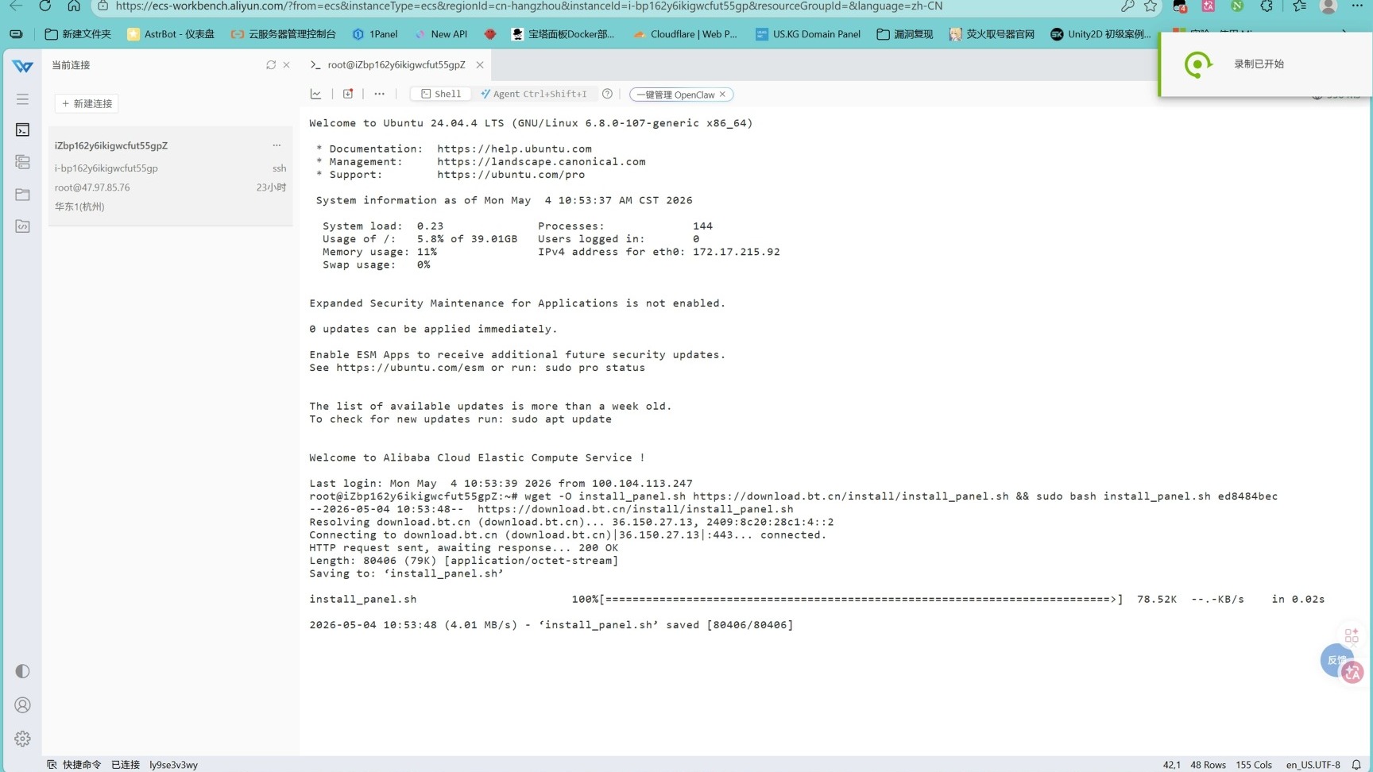Close the 当前连接 panel

point(287,65)
